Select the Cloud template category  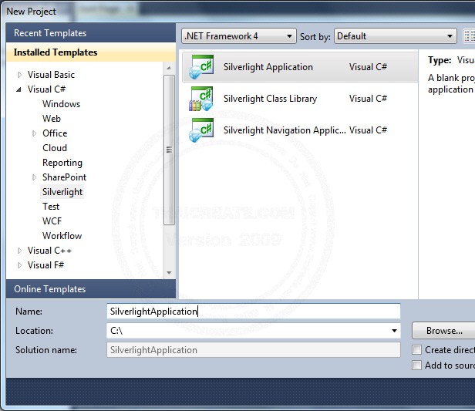coord(55,148)
